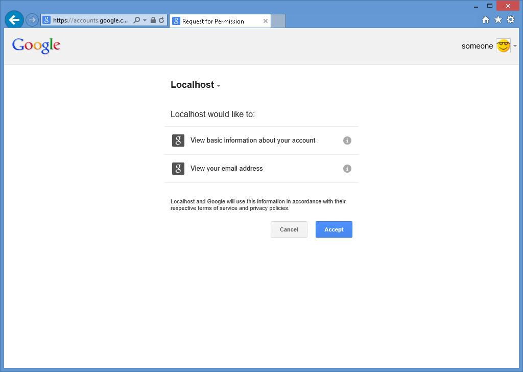Expand the Localhost app details dropdown
Viewport: 523px width, 372px height.
[x=219, y=85]
